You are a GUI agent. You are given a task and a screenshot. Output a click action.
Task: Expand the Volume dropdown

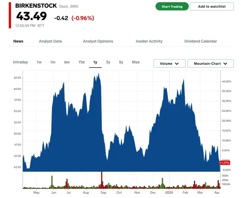click(x=169, y=64)
